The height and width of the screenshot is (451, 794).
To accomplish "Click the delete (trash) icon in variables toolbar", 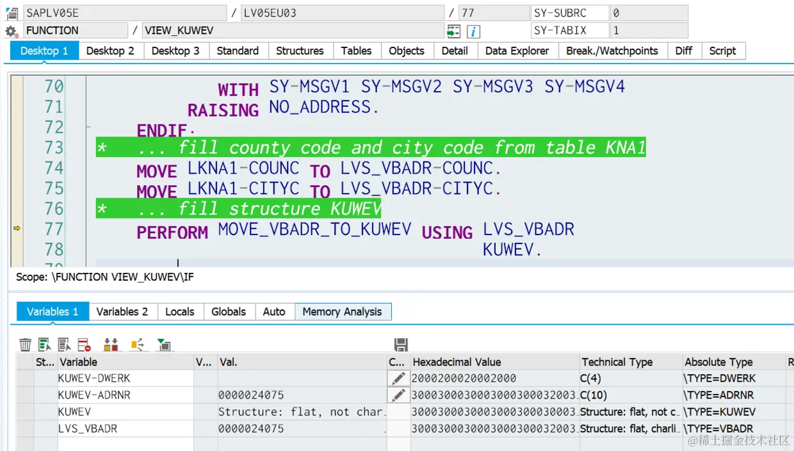I will pos(25,345).
